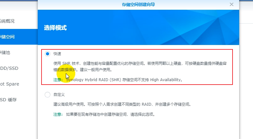Open the SSD 缓存 sidebar section
The height and width of the screenshot is (139, 253).
(8, 100)
